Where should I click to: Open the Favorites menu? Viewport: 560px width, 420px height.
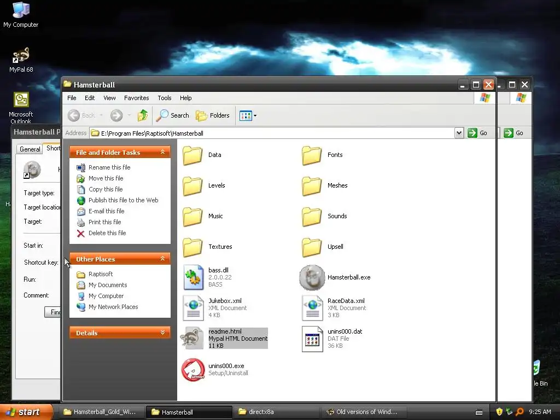(136, 98)
